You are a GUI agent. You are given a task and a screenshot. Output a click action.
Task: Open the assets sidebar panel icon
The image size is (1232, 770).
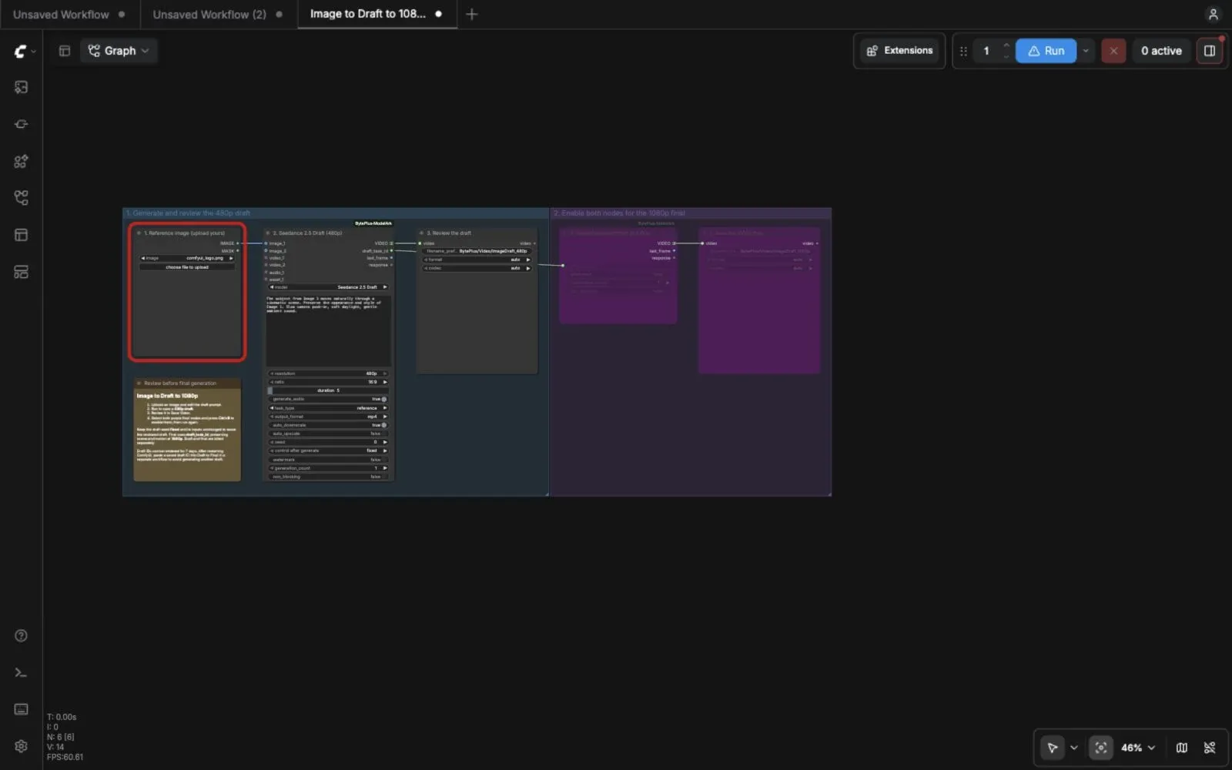(21, 87)
